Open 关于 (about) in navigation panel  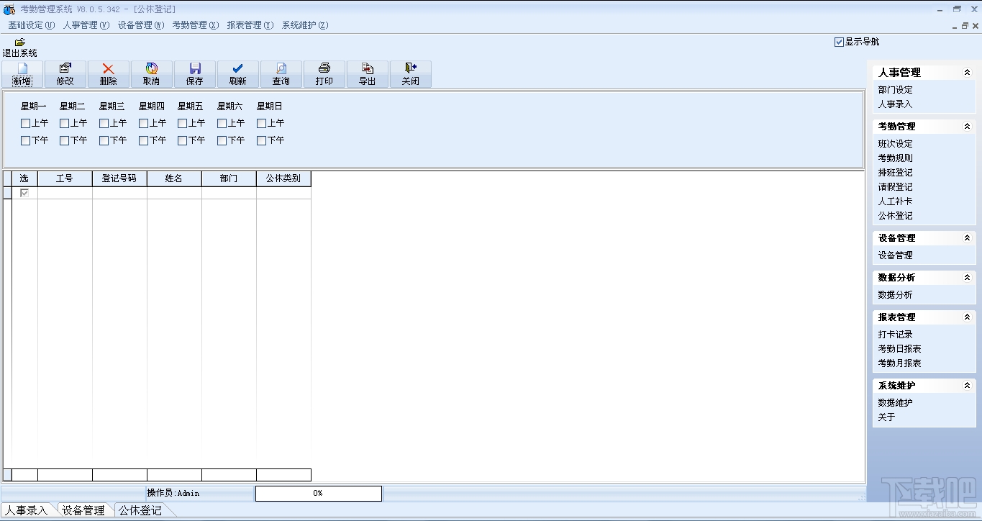886,417
